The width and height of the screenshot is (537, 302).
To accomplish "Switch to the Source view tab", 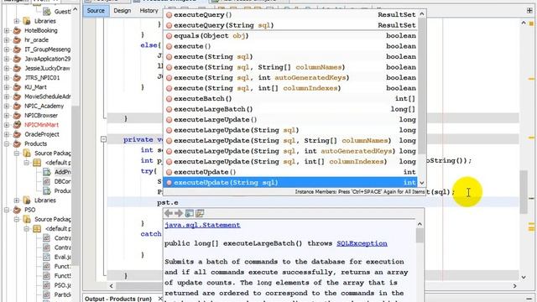I will point(96,11).
